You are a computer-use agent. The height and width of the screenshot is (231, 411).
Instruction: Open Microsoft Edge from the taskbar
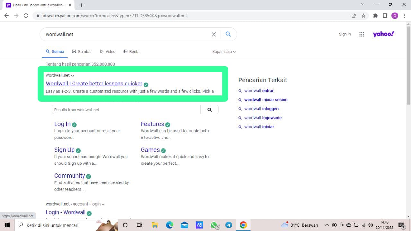coord(170,225)
